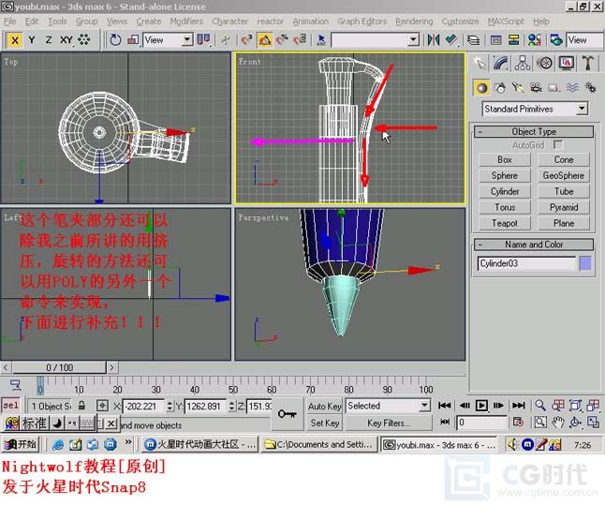Open the Material Editor icon
Image resolution: width=605 pixels, height=505 pixels.
coord(535,40)
